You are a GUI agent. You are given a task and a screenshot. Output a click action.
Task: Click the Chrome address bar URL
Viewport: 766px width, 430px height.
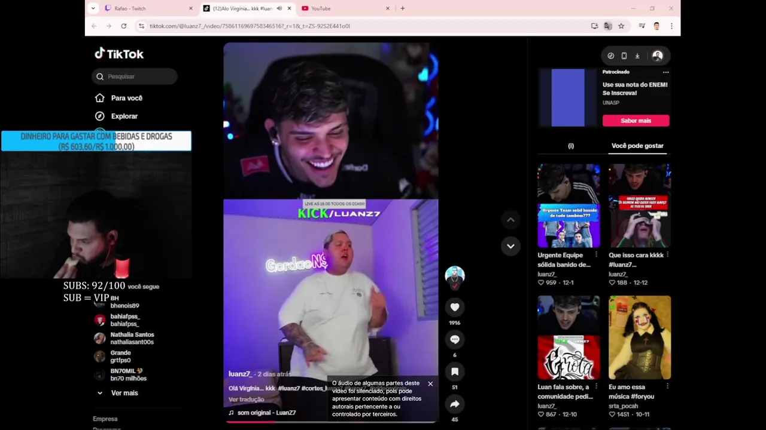pos(250,26)
